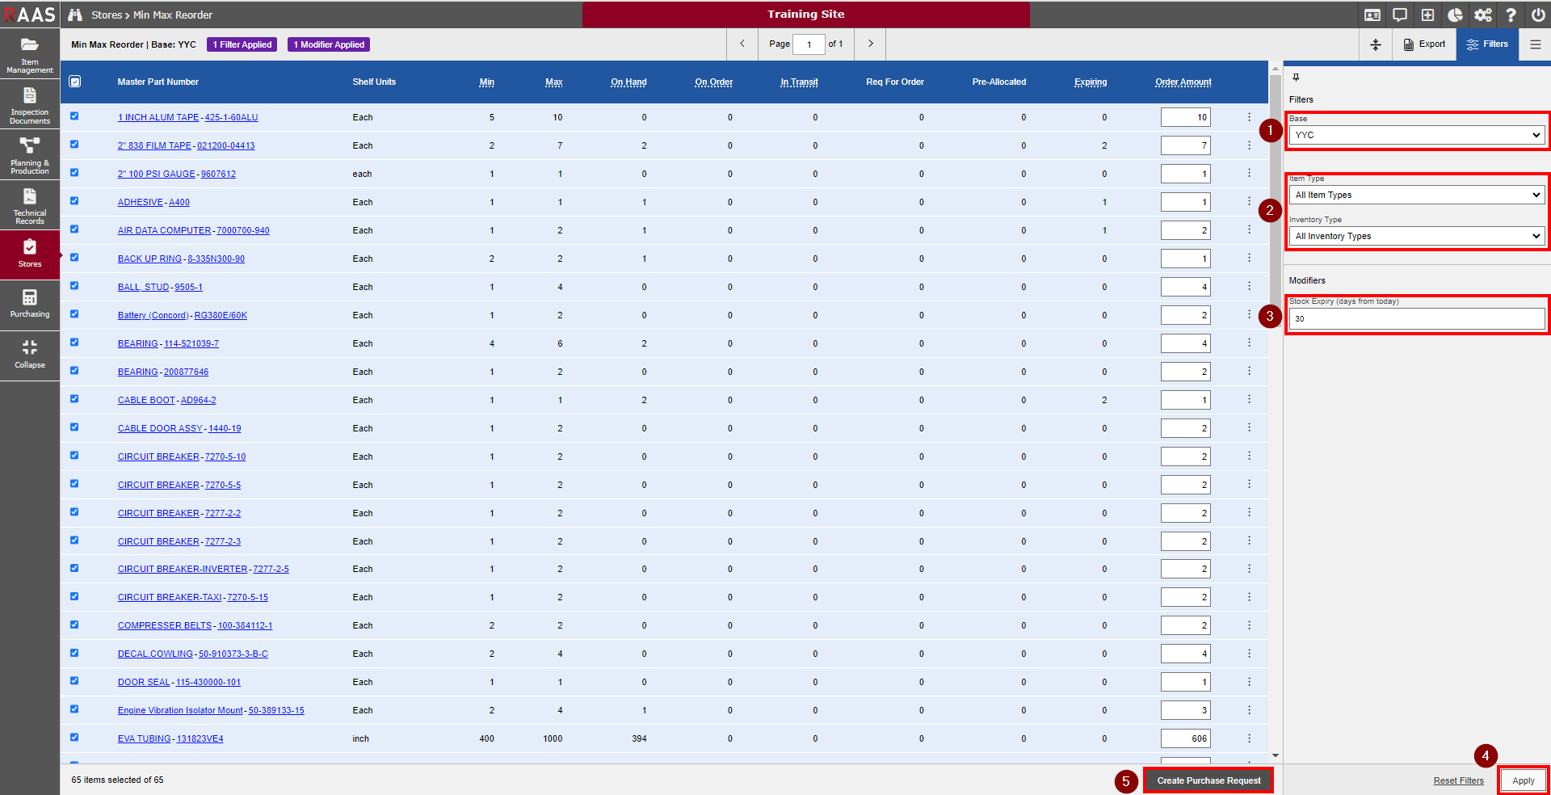Pin the Filters panel
The image size is (1551, 795).
pos(1296,78)
